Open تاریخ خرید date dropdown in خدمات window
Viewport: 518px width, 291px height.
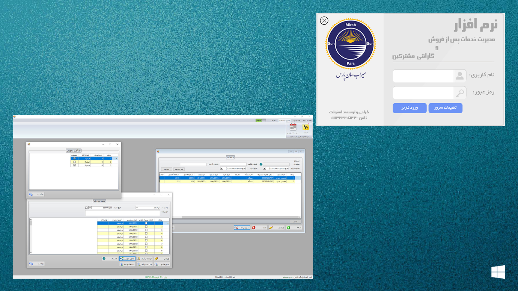pyautogui.click(x=222, y=168)
